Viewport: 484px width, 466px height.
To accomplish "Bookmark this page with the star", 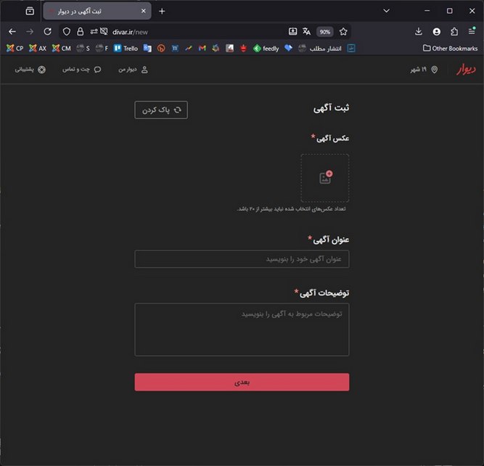I will pos(343,31).
